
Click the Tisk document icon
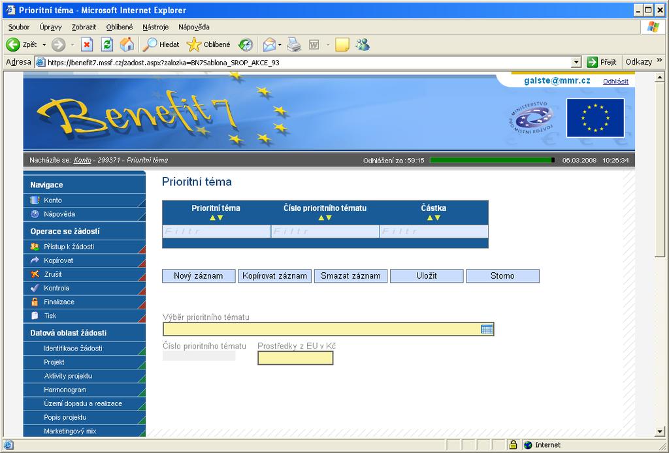pos(35,315)
